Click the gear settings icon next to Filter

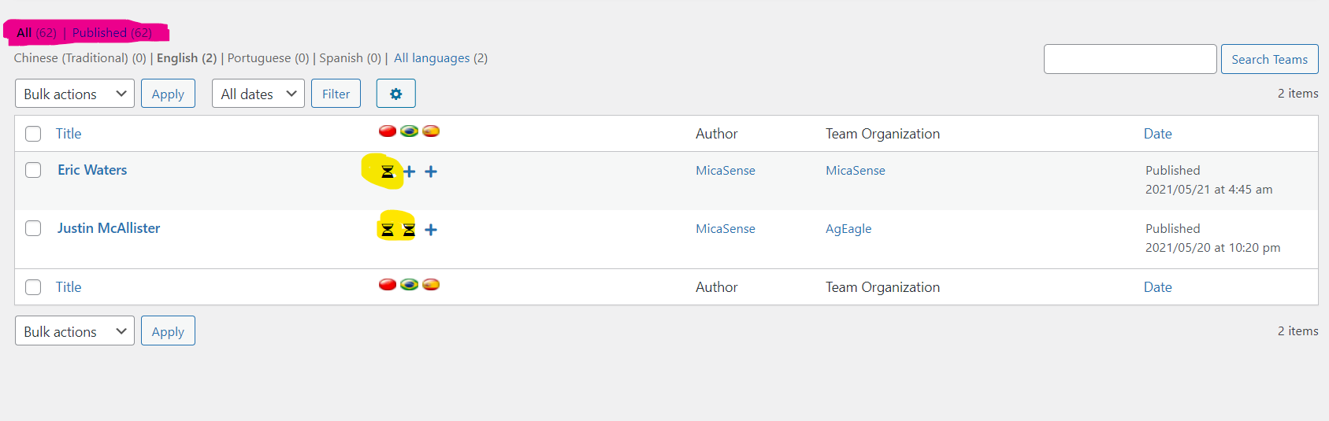coord(395,94)
